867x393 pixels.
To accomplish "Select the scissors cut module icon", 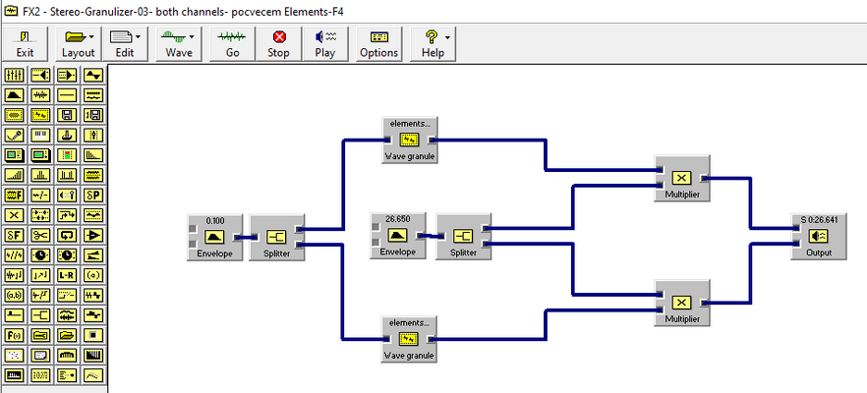I will pyautogui.click(x=40, y=235).
